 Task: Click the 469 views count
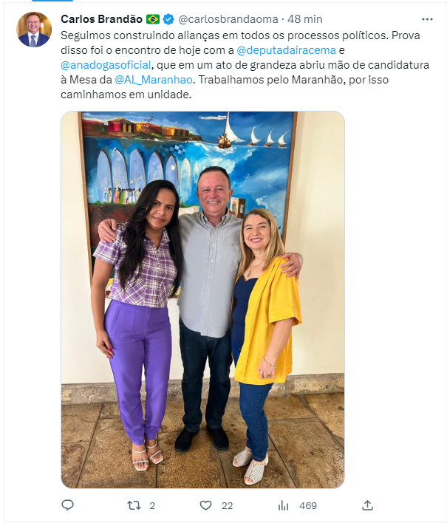(x=308, y=506)
